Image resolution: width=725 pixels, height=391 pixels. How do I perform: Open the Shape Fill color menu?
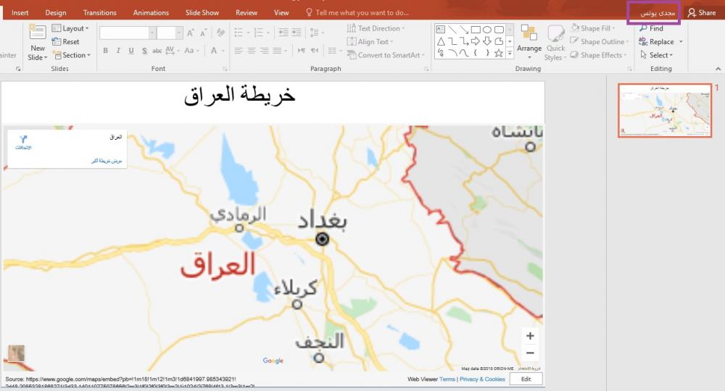[593, 28]
